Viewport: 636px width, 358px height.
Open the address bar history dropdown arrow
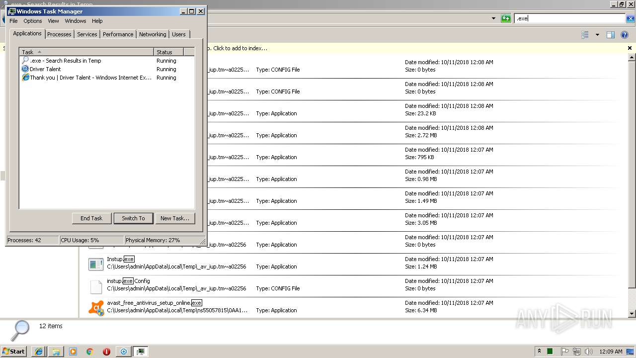point(493,18)
